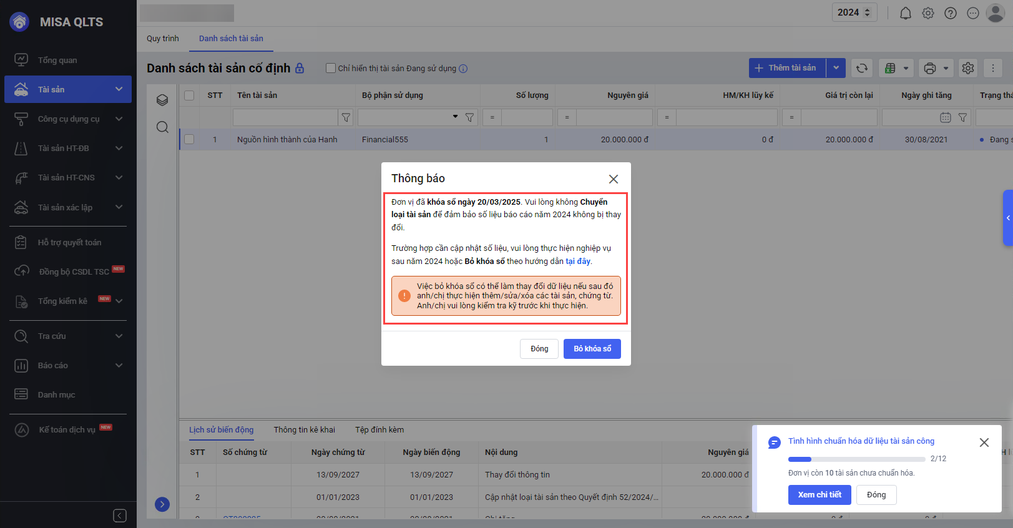Check the select-all checkbox in table header
1013x528 pixels.
click(189, 95)
